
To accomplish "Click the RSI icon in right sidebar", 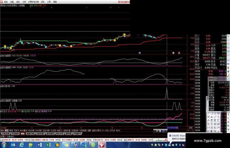I will click(228, 64).
